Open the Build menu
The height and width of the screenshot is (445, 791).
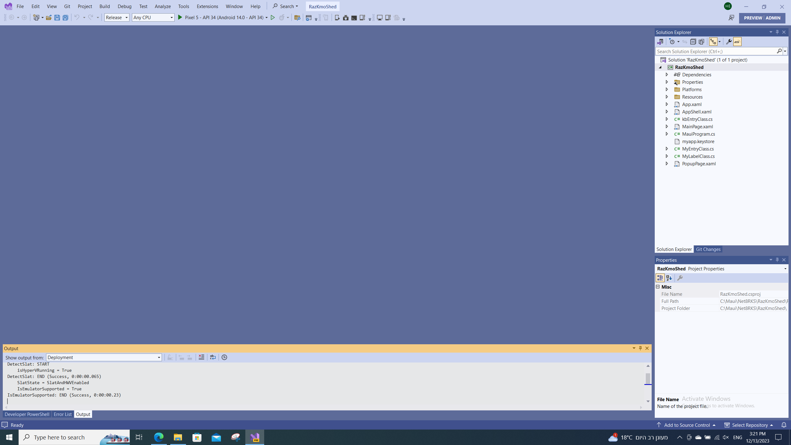[104, 6]
